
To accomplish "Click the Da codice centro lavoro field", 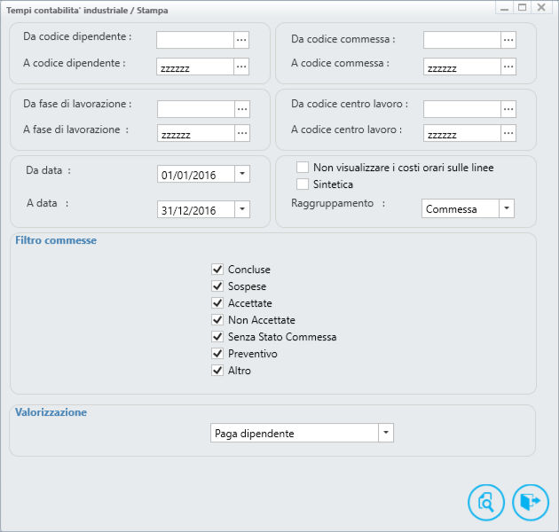I will click(x=462, y=109).
